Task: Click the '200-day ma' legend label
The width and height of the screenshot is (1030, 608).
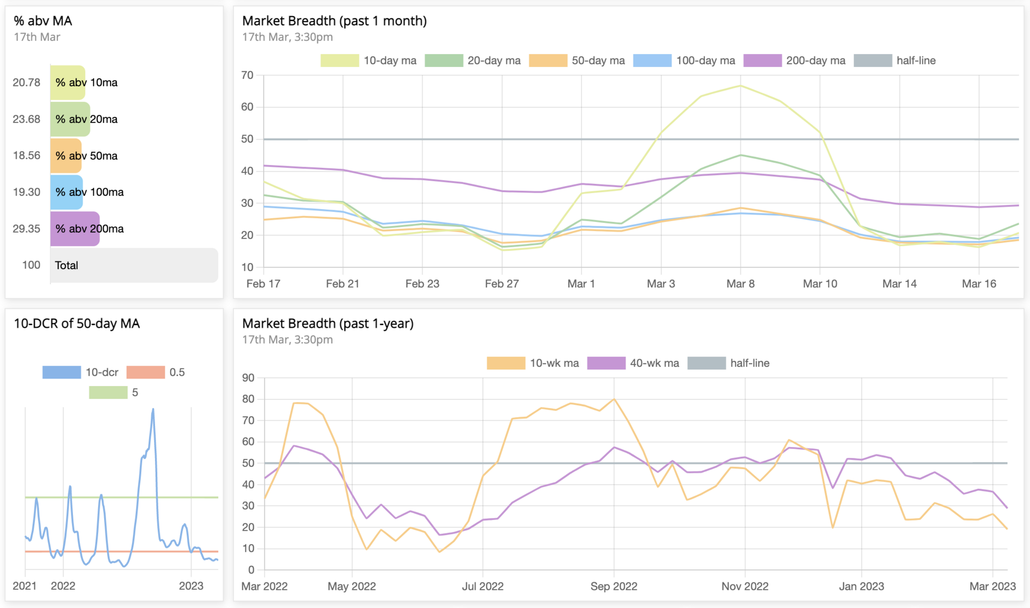Action: pyautogui.click(x=816, y=61)
